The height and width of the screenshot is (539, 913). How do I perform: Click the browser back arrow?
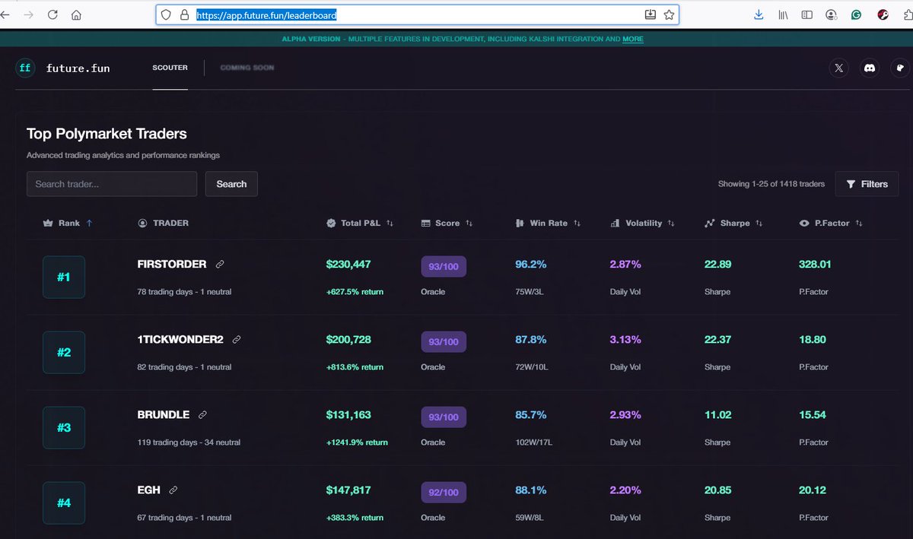(5, 14)
